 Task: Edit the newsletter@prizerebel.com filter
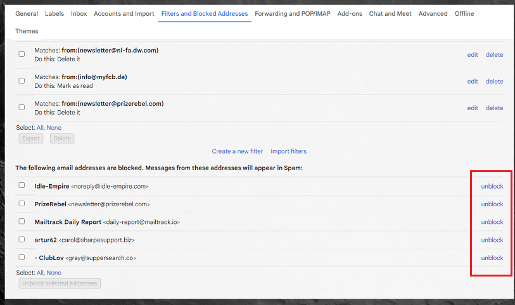(473, 108)
